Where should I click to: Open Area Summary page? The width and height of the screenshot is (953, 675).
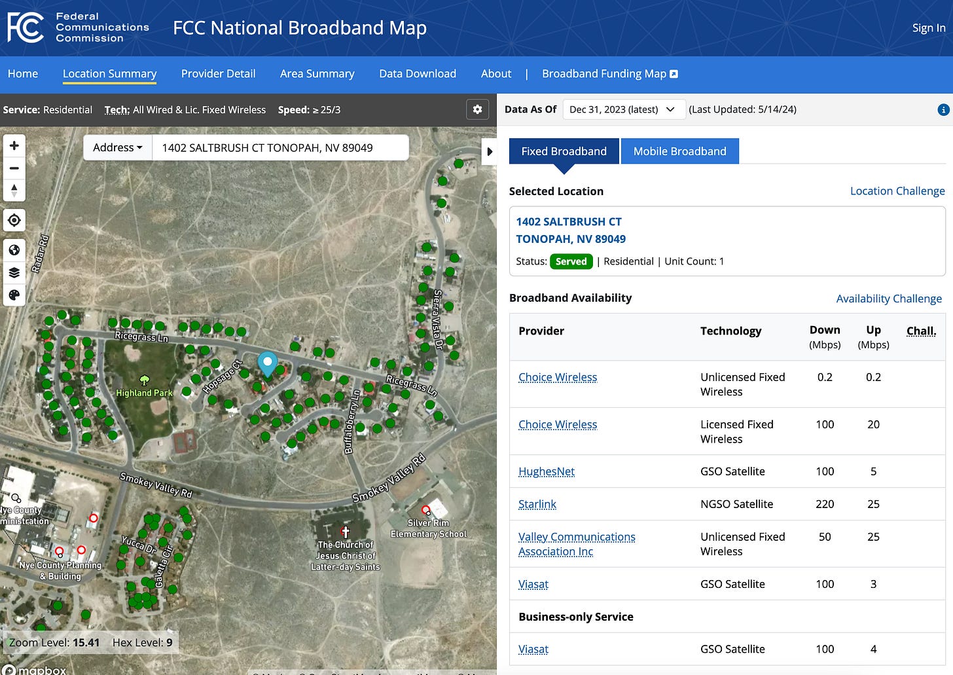[x=317, y=73]
